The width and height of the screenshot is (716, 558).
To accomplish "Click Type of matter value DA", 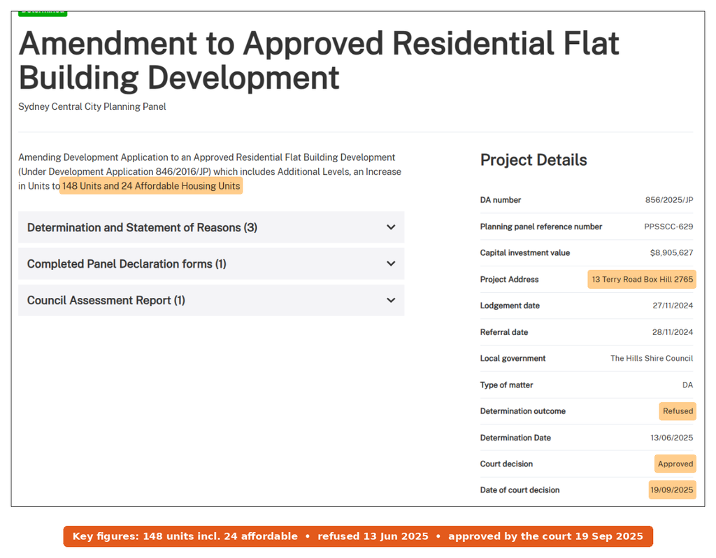I will click(688, 385).
